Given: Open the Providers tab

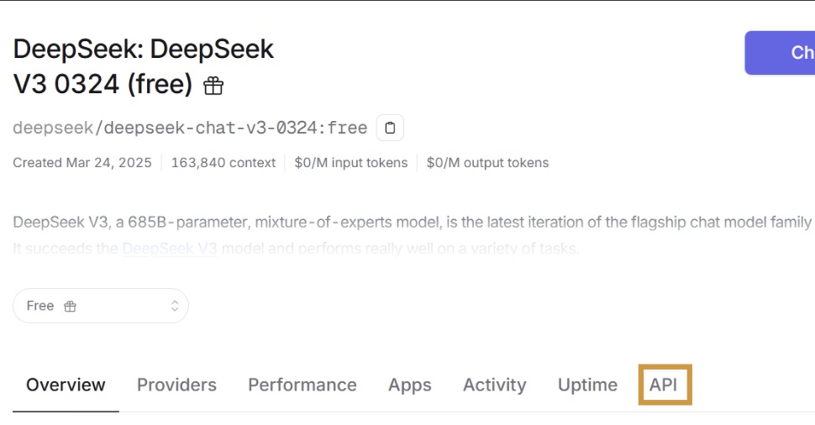Looking at the screenshot, I should tap(176, 385).
